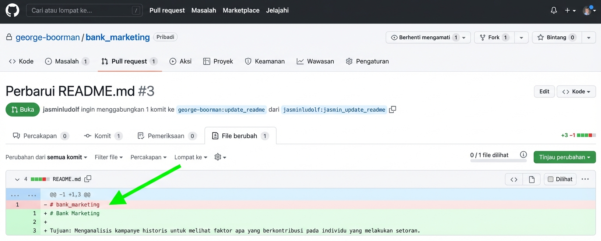Open the Percakapan filter dropdown
This screenshot has height=241, width=601.
[148, 157]
